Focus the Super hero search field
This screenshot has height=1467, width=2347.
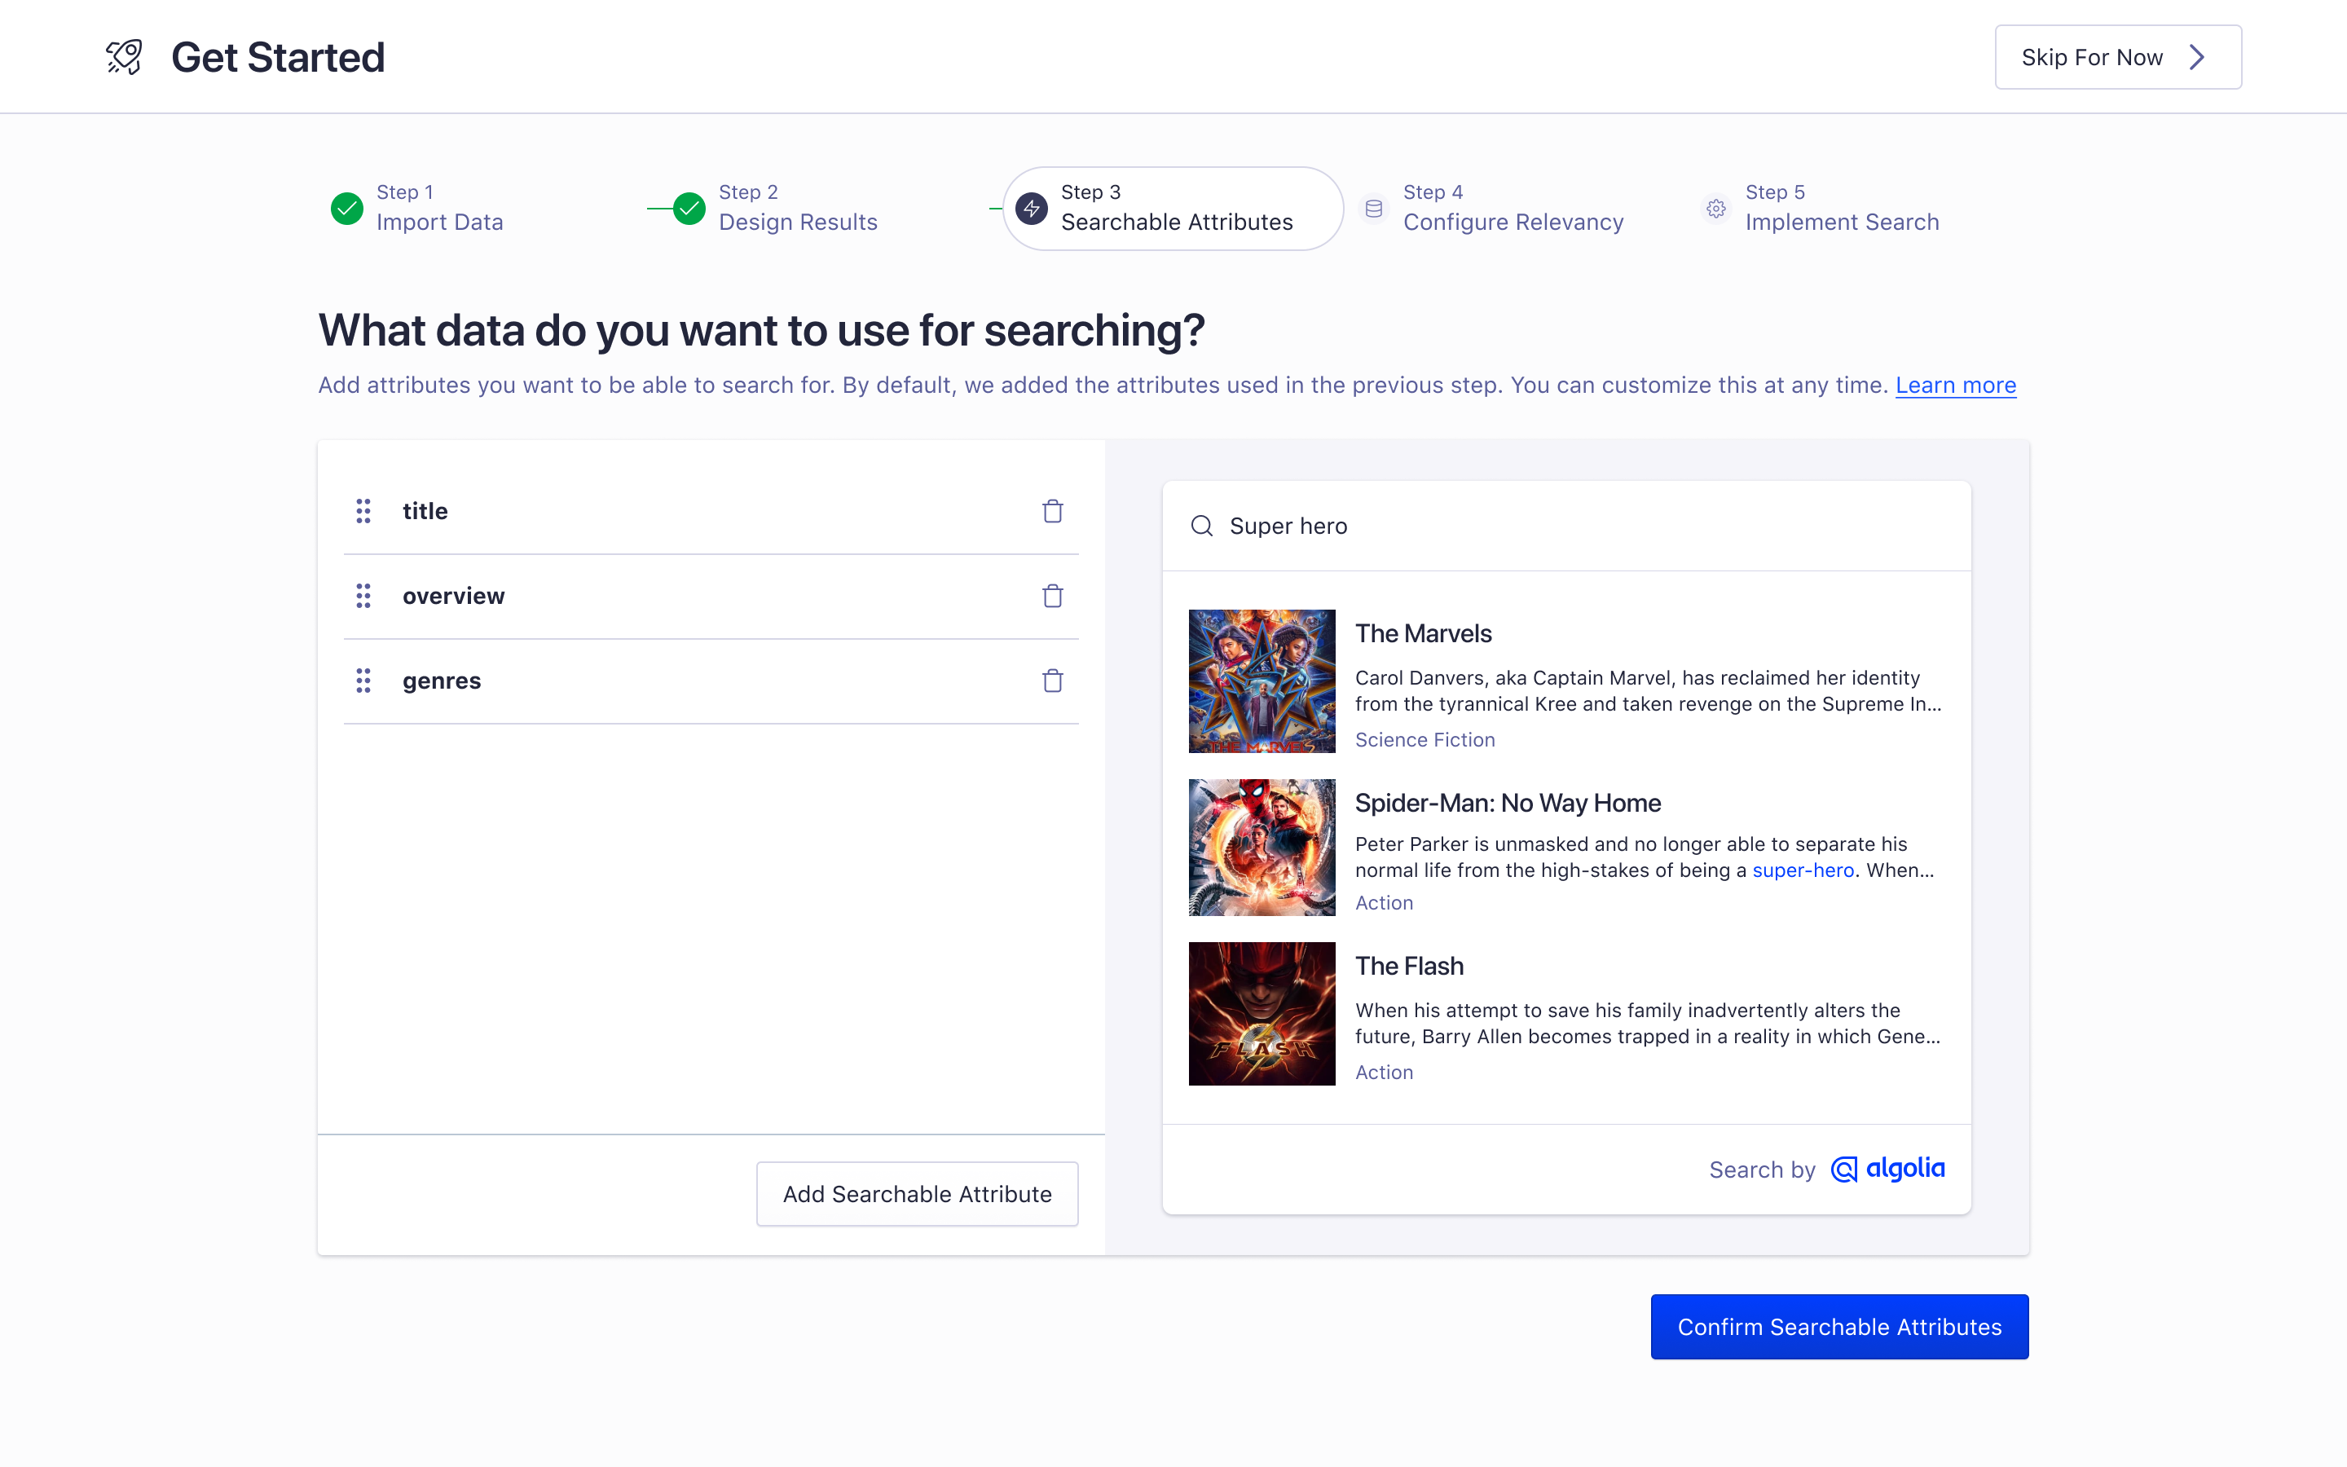1566,526
